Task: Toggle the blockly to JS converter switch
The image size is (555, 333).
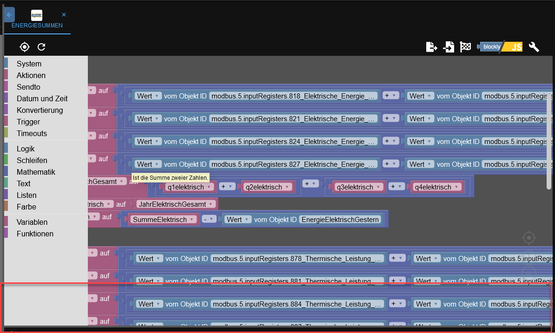Action: (499, 46)
